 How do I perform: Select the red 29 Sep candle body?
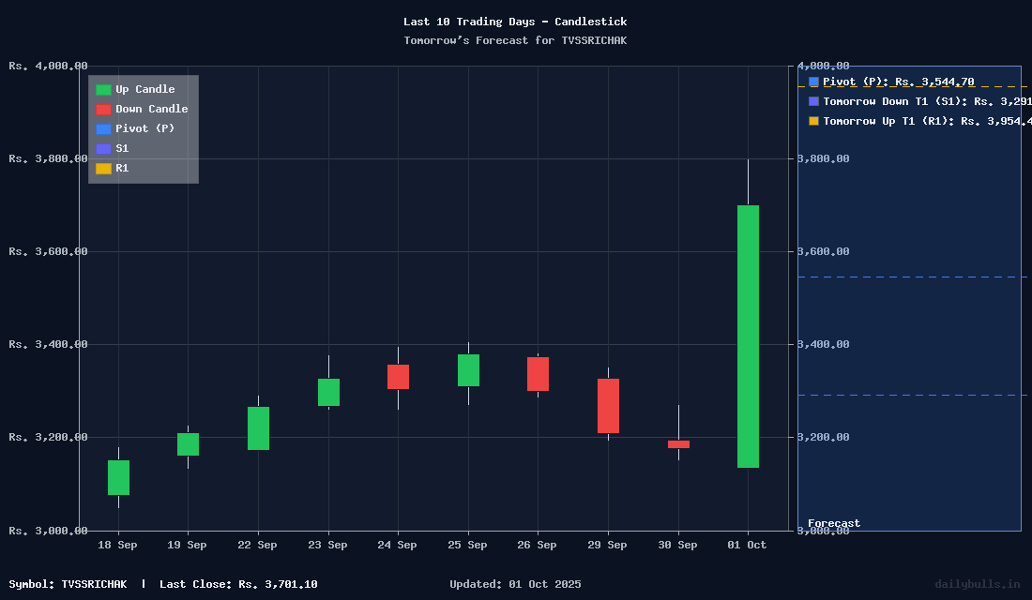(x=608, y=406)
